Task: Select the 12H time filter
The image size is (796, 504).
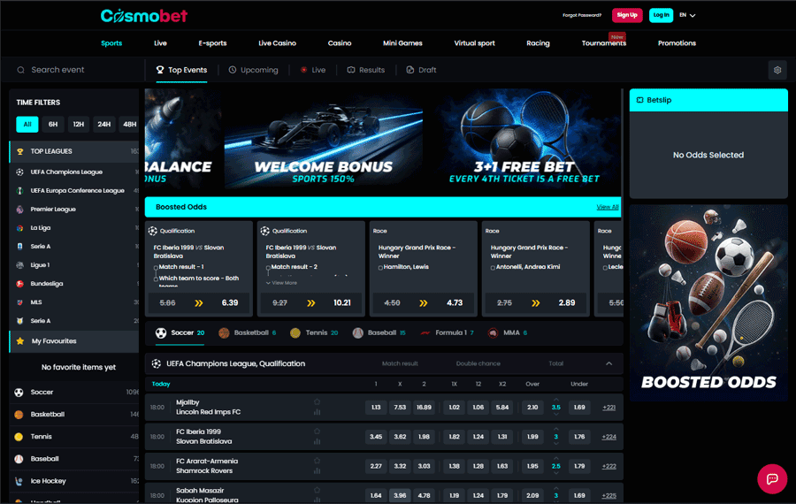Action: point(78,125)
